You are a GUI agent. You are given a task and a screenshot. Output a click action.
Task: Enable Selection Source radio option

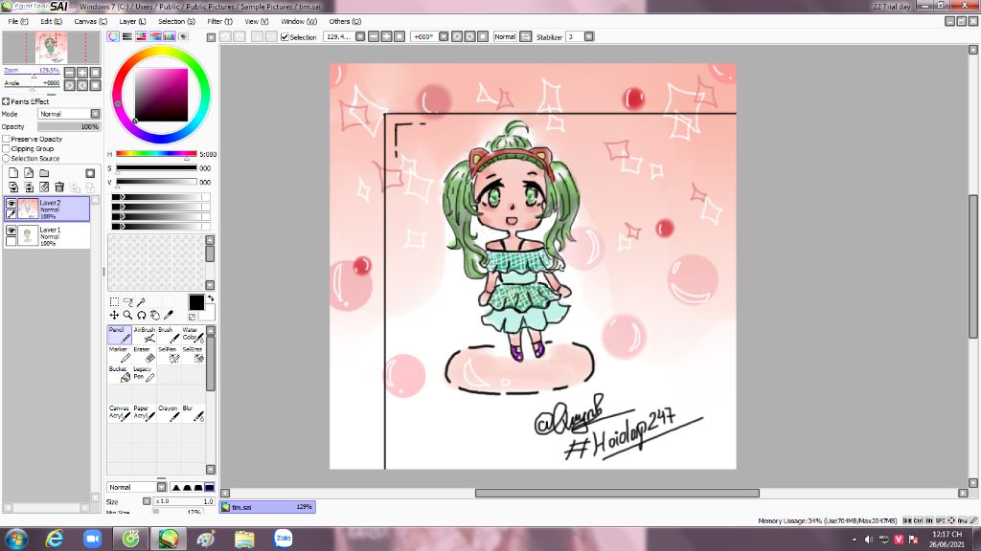click(x=7, y=159)
